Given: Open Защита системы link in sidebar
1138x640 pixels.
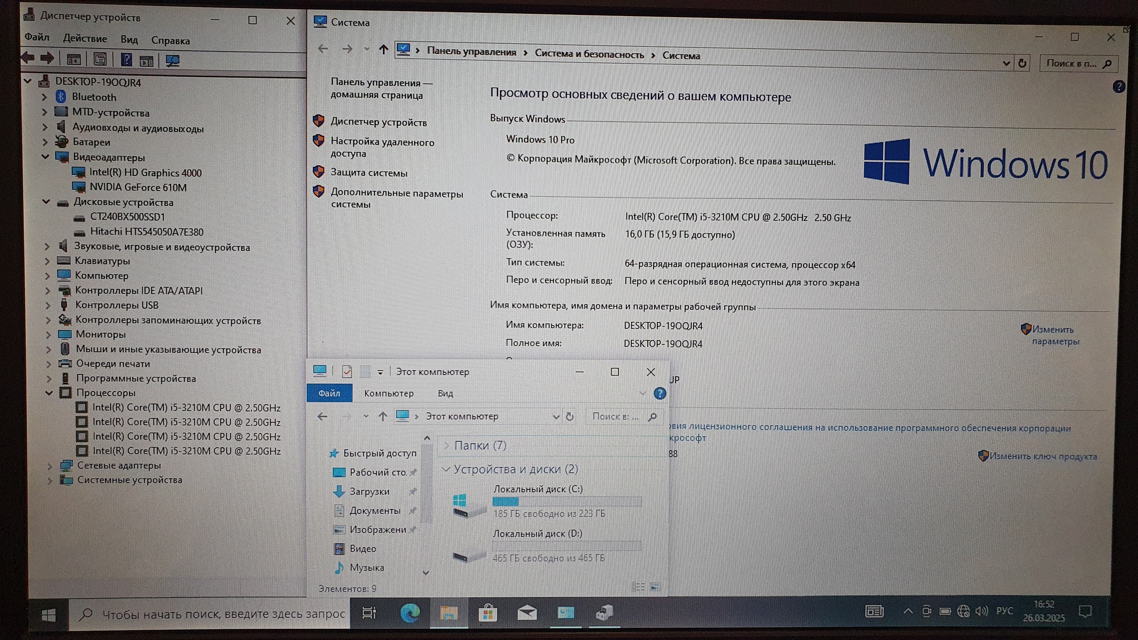Looking at the screenshot, I should pyautogui.click(x=369, y=173).
